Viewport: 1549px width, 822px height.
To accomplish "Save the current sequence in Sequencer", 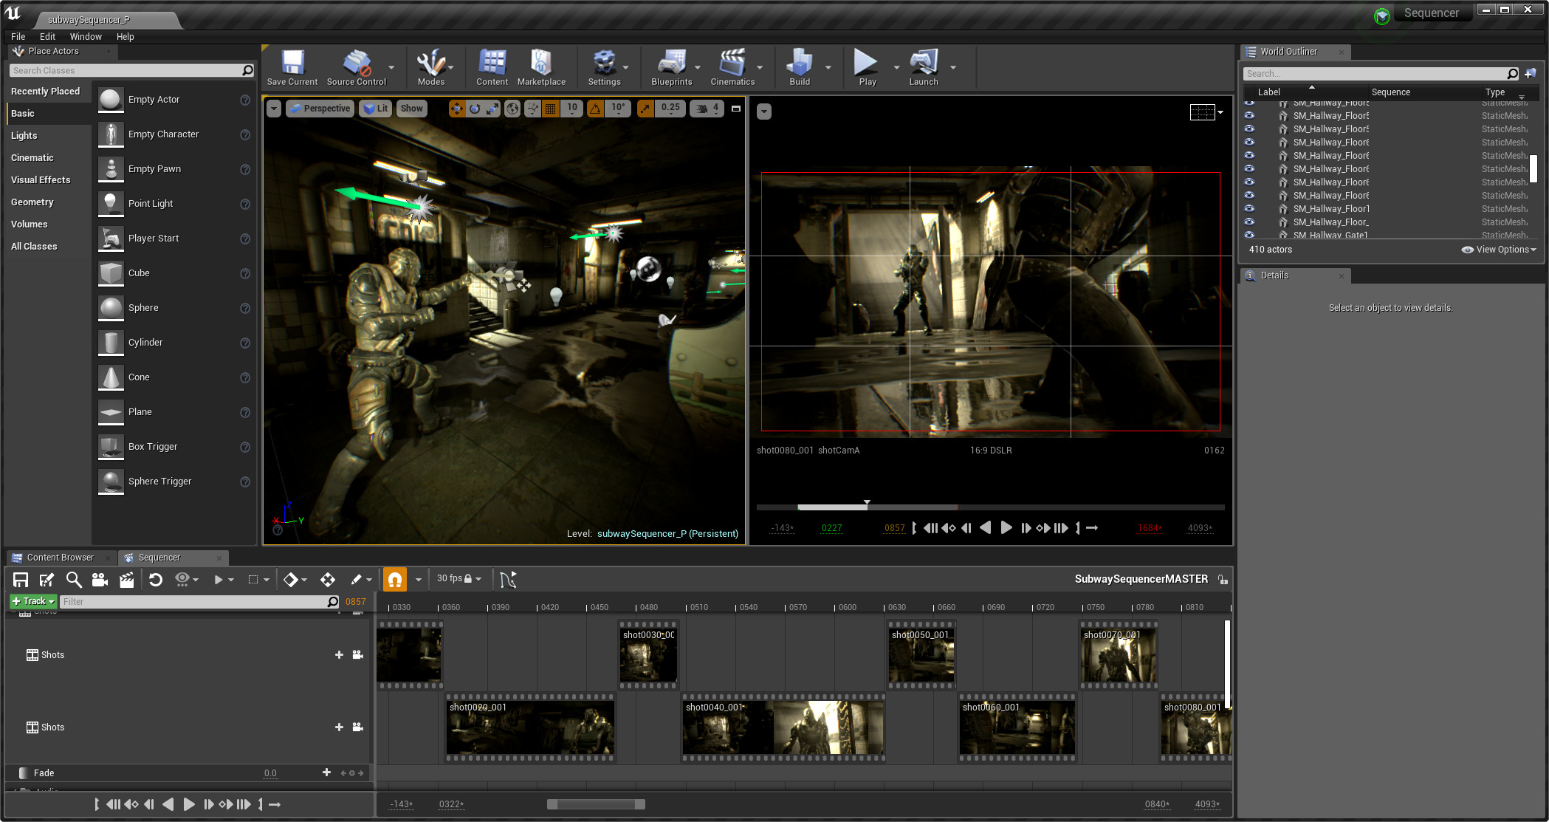I will [x=20, y=580].
